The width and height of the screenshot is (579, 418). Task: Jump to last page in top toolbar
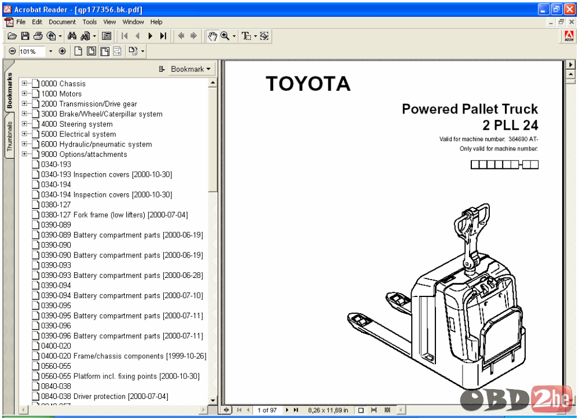163,36
